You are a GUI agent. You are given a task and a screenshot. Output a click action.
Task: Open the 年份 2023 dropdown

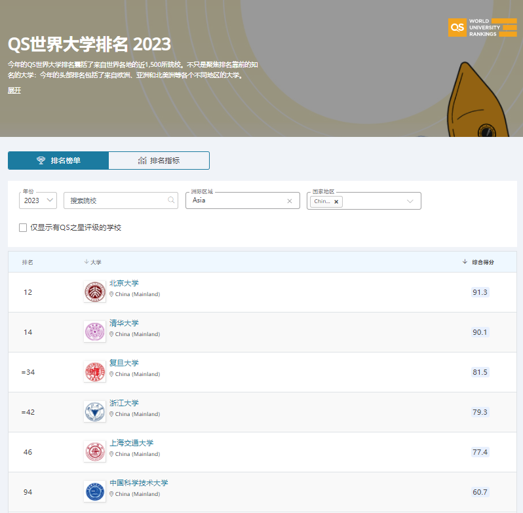(x=38, y=200)
